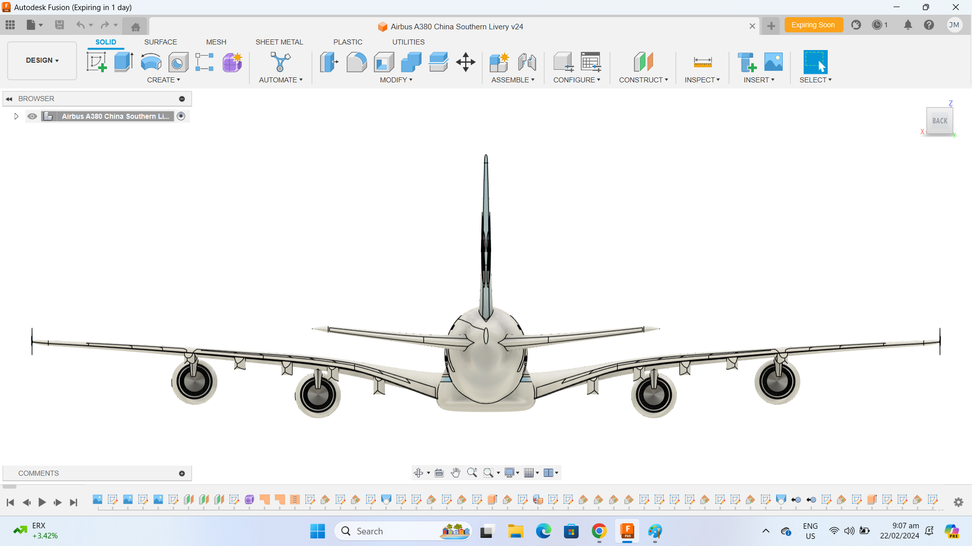972x546 pixels.
Task: Select the Press Pull tool
Action: click(329, 62)
